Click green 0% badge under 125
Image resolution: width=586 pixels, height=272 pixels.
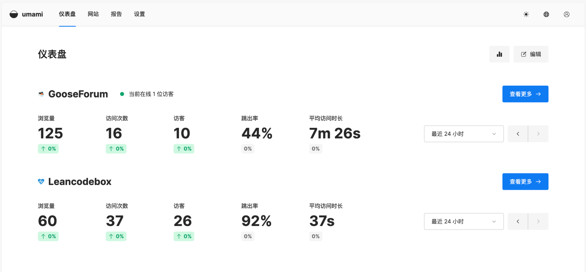(x=48, y=149)
